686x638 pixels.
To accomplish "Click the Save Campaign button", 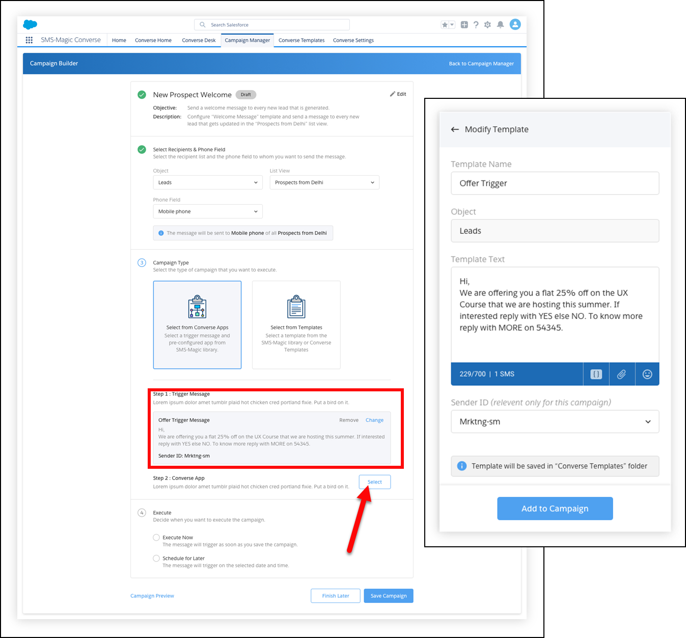I will [x=389, y=596].
